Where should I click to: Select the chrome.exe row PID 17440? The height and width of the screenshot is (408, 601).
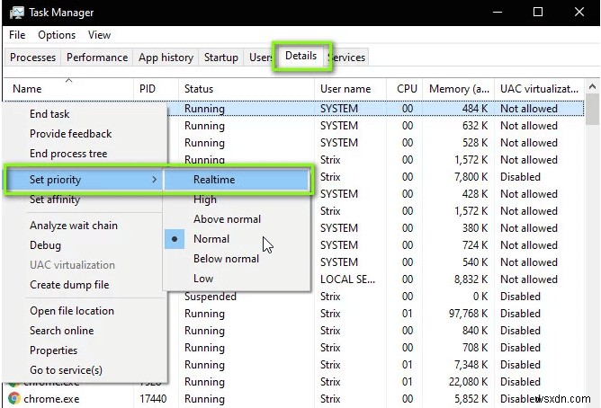pyautogui.click(x=294, y=399)
